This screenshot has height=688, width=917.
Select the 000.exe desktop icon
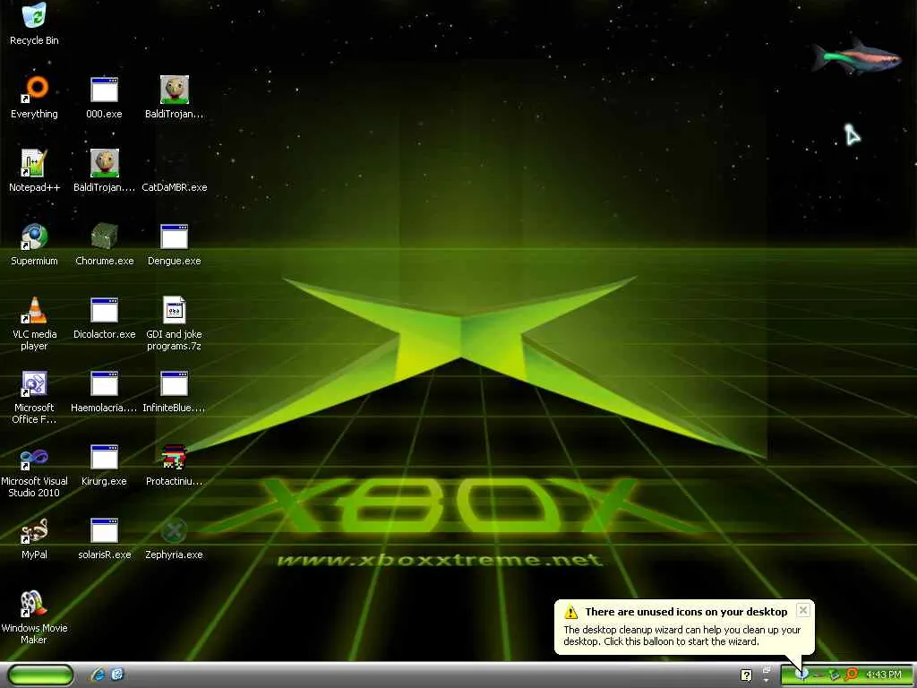[104, 90]
